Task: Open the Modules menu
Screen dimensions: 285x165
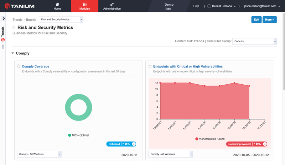Action: 84,6
